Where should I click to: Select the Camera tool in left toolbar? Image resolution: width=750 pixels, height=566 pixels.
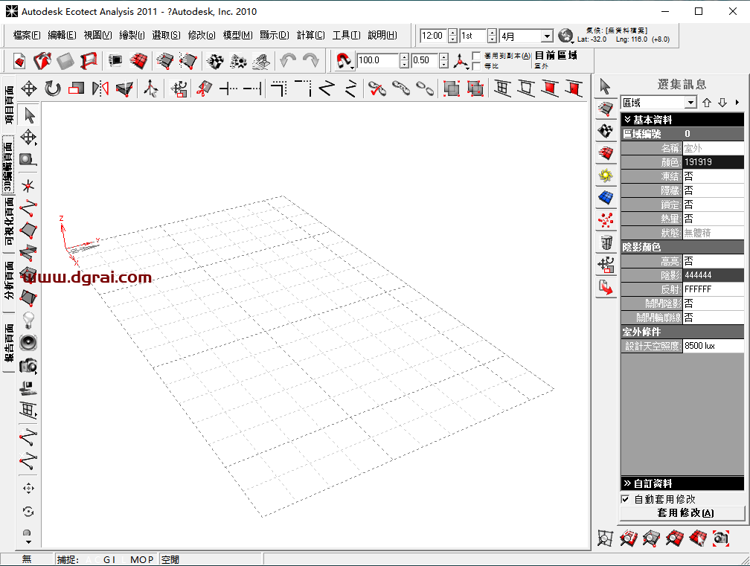pyautogui.click(x=28, y=366)
